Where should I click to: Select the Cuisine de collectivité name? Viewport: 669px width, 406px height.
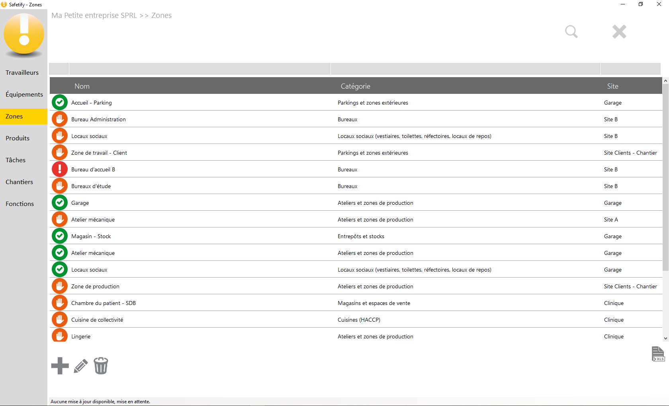[x=97, y=320]
